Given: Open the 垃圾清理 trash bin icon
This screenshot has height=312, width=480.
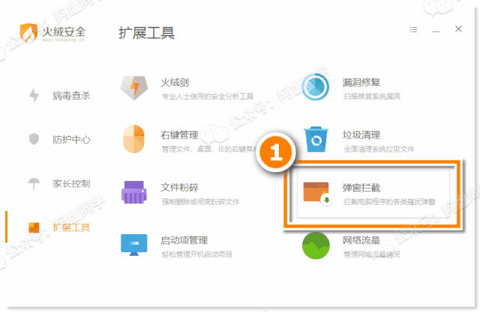Looking at the screenshot, I should click(x=316, y=139).
